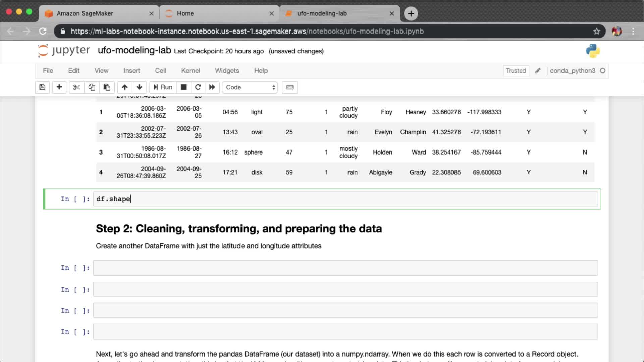
Task: Click the empty cell below Step 2 description
Action: tap(345, 268)
